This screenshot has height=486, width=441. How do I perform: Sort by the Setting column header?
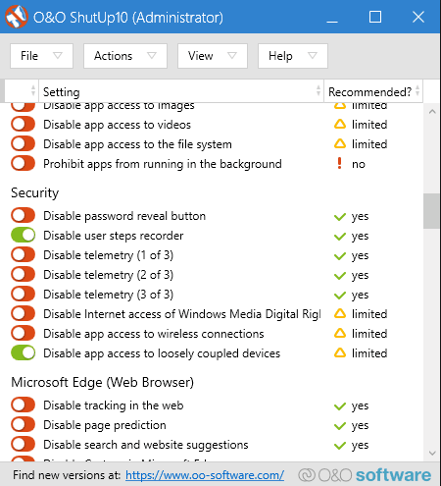point(181,91)
